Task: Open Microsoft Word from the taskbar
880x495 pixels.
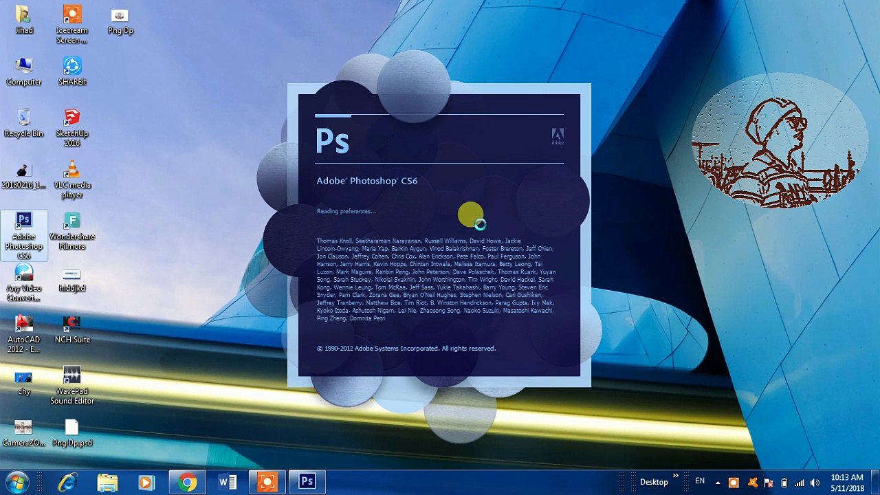Action: click(x=227, y=482)
